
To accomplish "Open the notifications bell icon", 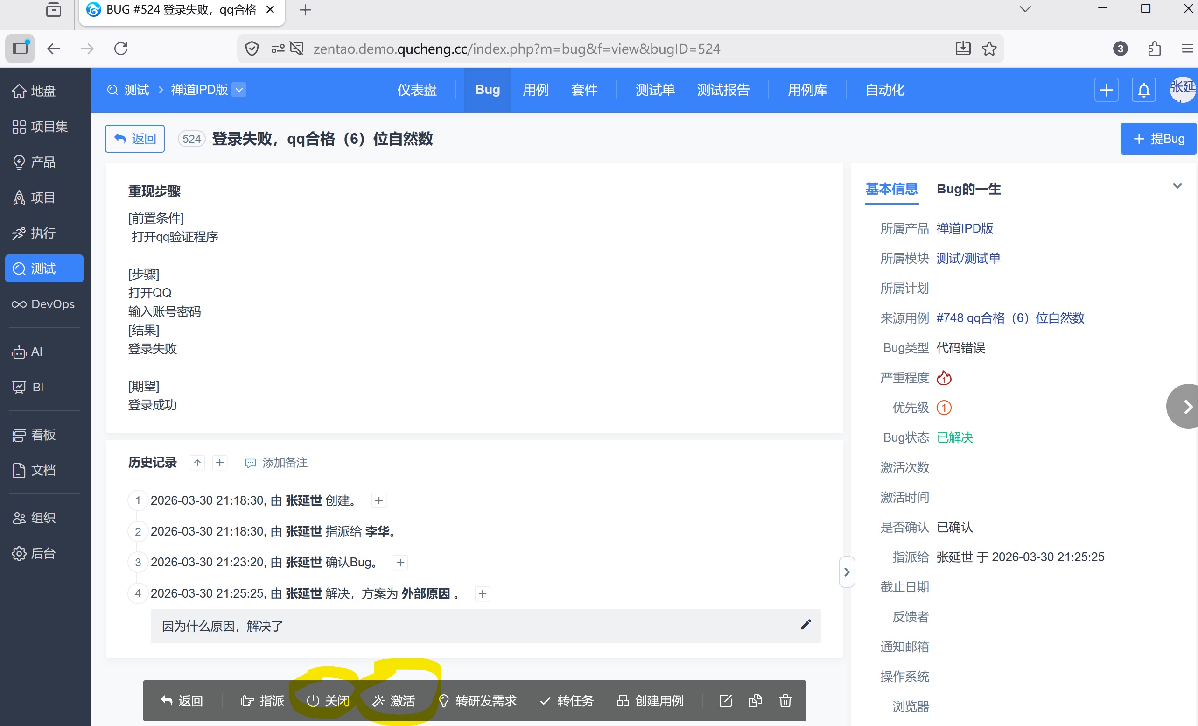I will pyautogui.click(x=1143, y=90).
